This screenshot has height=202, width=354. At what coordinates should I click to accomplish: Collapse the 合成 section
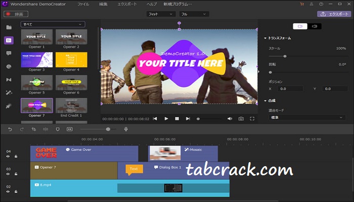pos(265,100)
